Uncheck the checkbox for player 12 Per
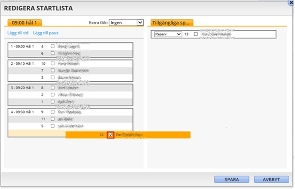295x189 pixels. 111,135
